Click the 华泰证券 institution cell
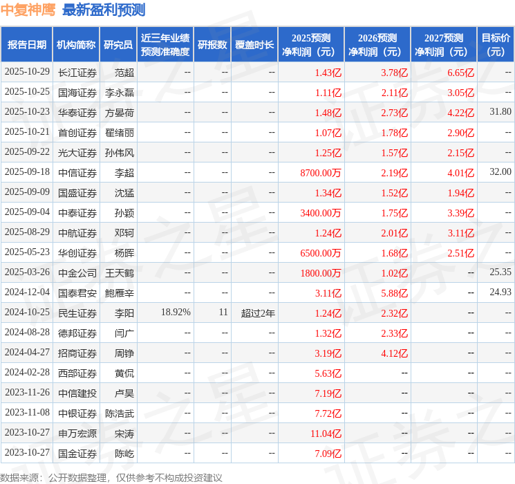The width and height of the screenshot is (515, 484). (77, 113)
